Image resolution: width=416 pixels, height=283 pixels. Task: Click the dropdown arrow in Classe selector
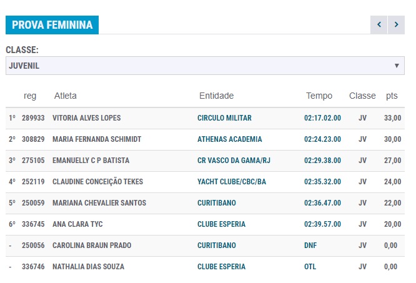click(x=397, y=66)
